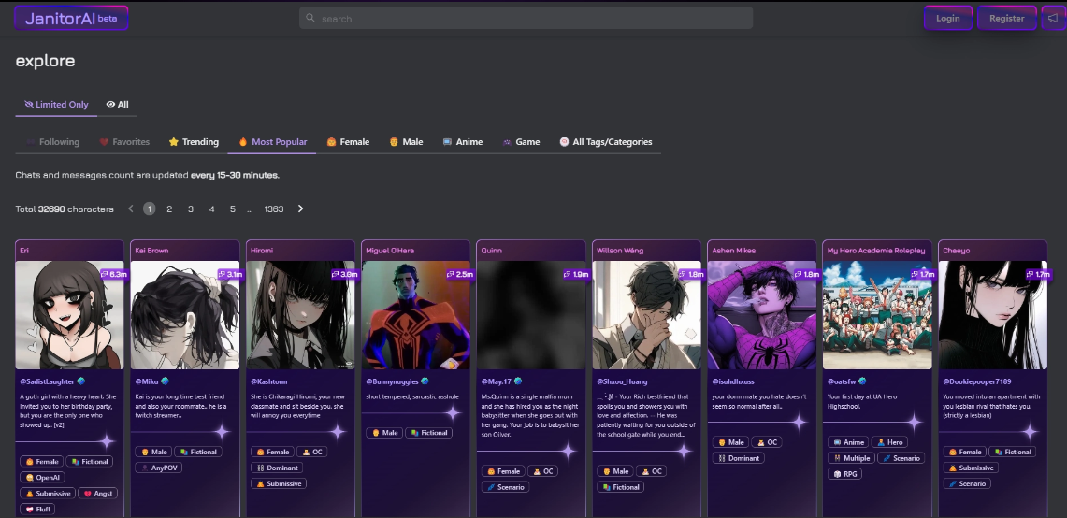Open the JanitorAI beta logo

[71, 19]
